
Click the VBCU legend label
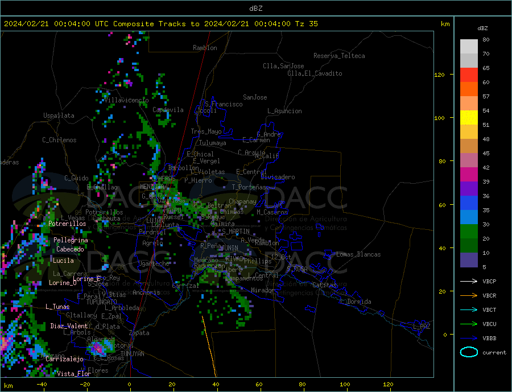point(489,324)
